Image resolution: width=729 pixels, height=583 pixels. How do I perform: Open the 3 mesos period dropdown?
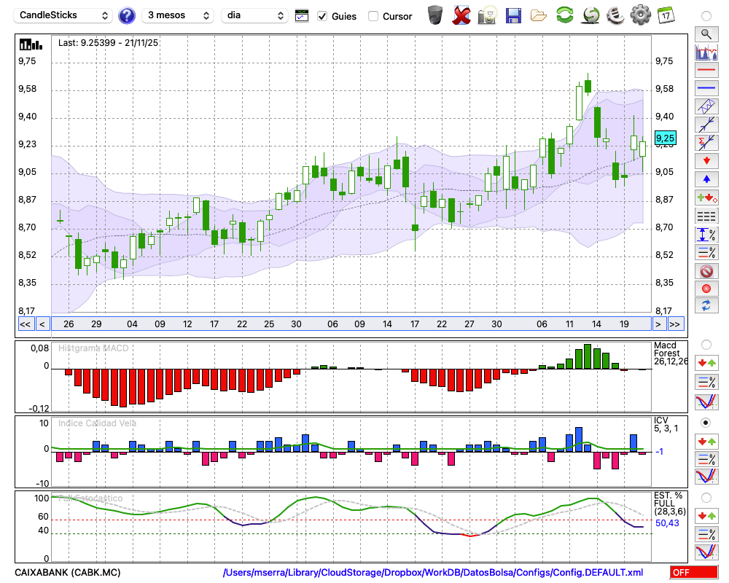pyautogui.click(x=178, y=15)
